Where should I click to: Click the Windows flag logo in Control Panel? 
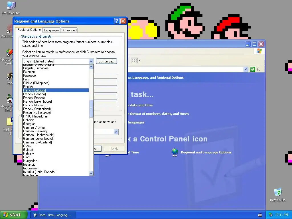[259, 51]
